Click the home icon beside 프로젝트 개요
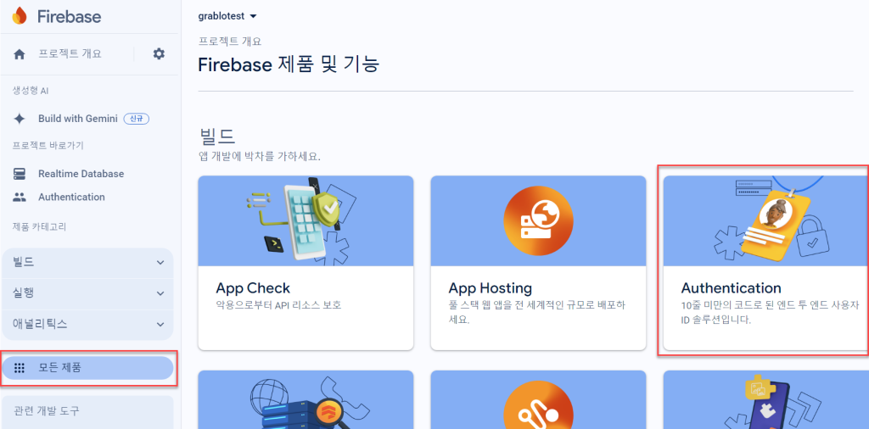This screenshot has height=429, width=869. (x=20, y=54)
